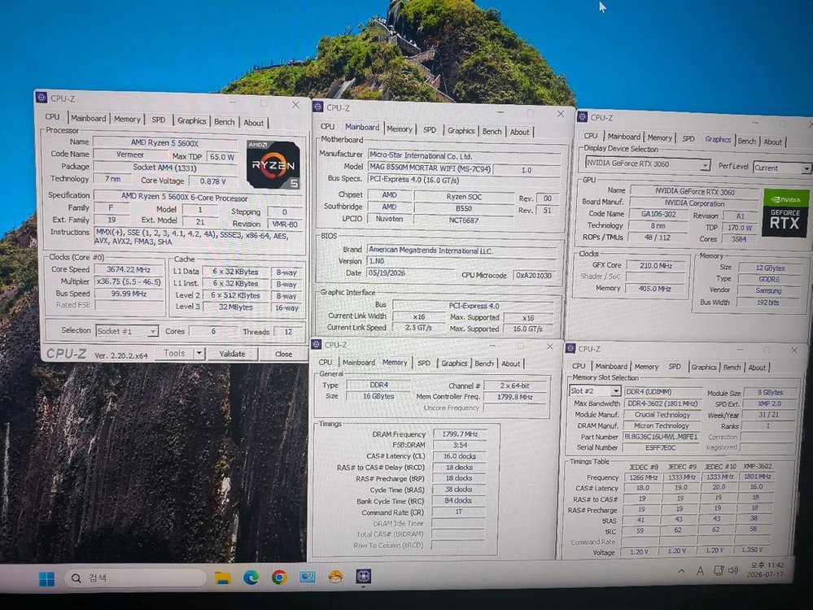Click the Level 3 cache 32 MBytes value
The height and width of the screenshot is (610, 813).
[236, 307]
